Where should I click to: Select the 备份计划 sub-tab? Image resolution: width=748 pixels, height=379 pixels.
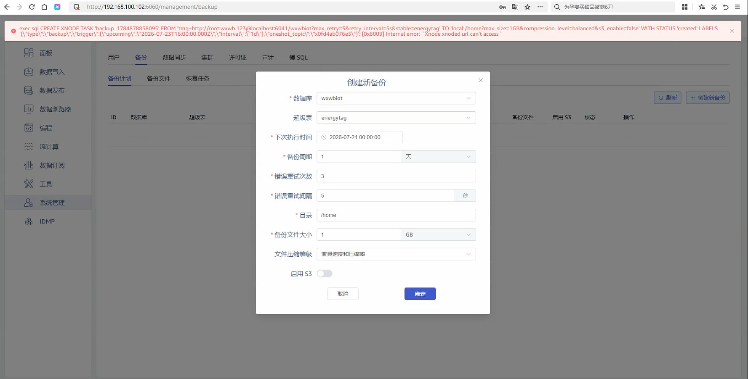[x=120, y=79]
